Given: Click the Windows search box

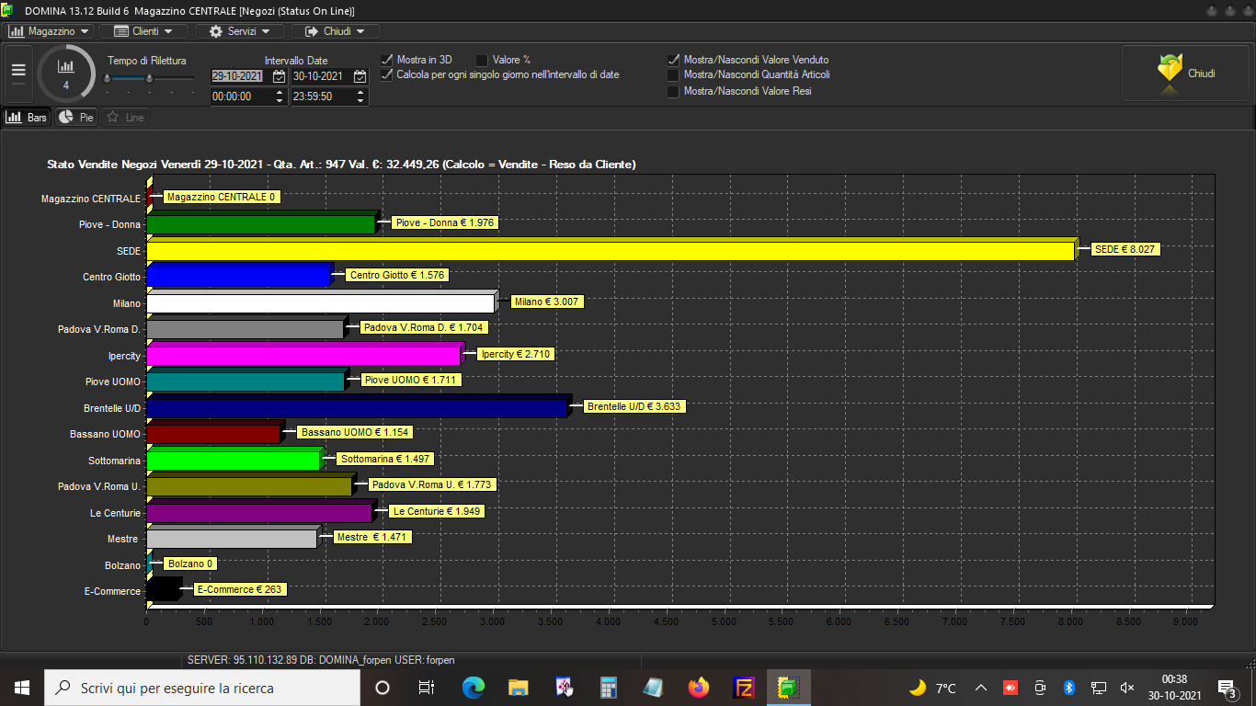Looking at the screenshot, I should pos(202,688).
